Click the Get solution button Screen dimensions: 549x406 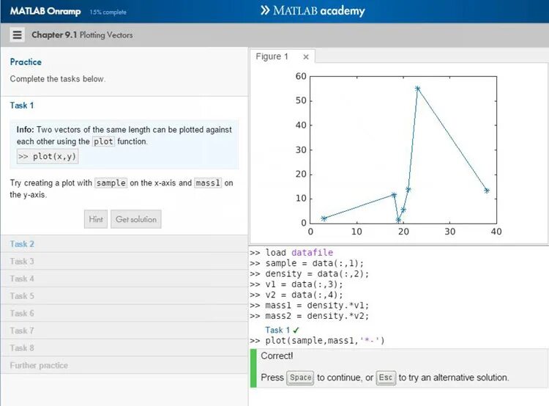coord(136,219)
